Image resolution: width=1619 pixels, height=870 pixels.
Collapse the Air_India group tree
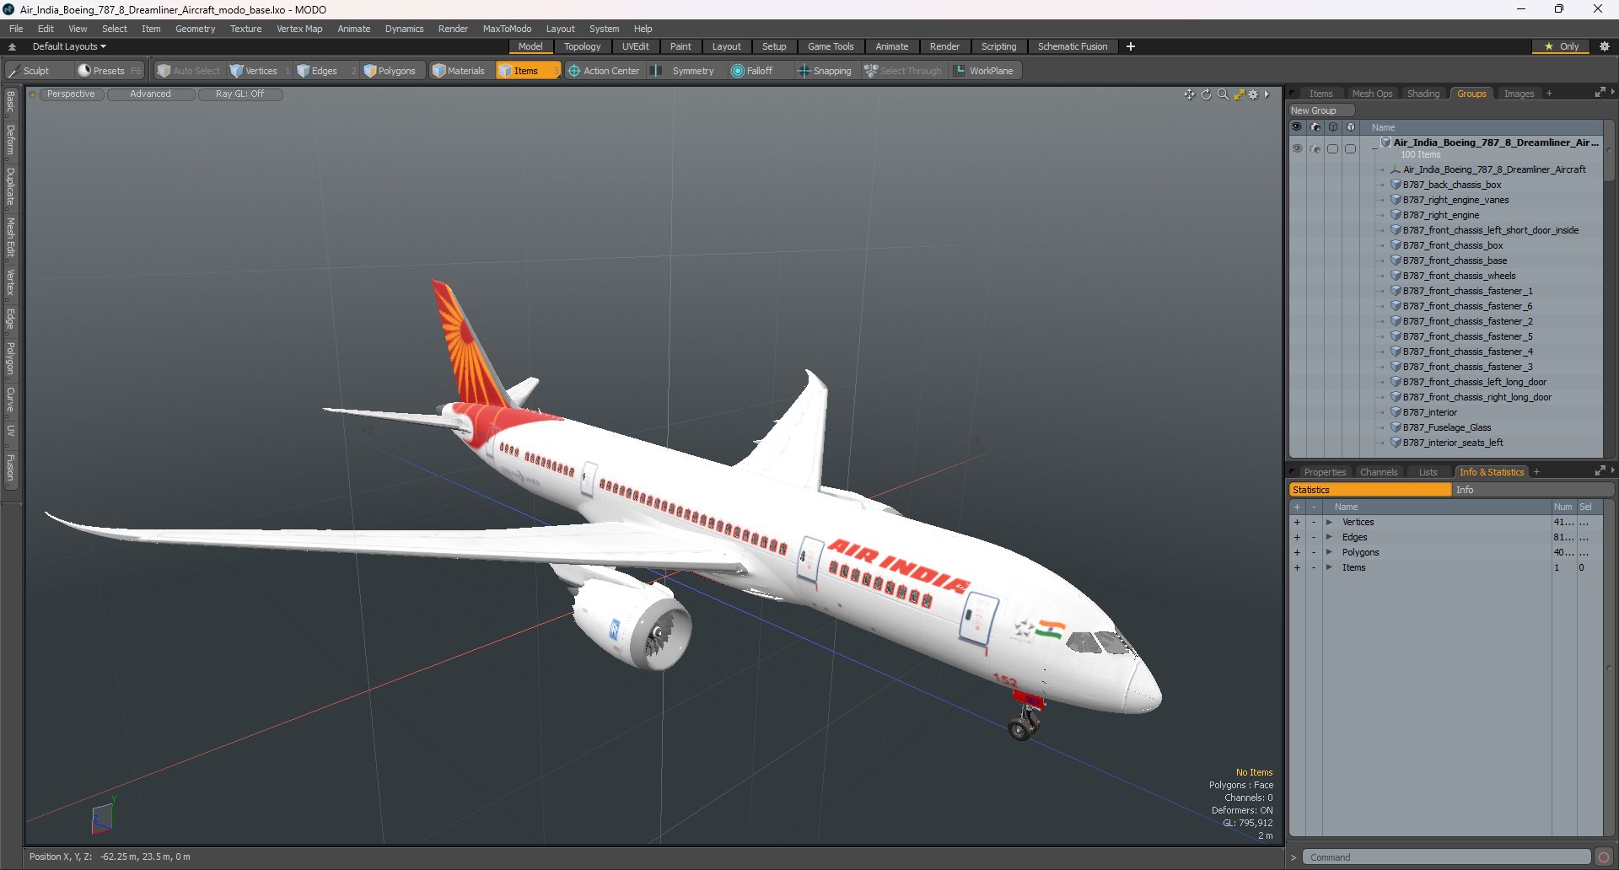click(1374, 148)
